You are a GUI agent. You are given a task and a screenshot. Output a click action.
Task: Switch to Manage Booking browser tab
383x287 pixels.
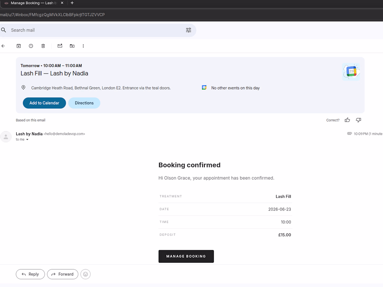click(33, 3)
